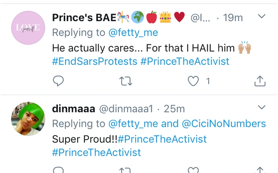This screenshot has width=278, height=173.
Task: Share the Prince's BAE tweet
Action: click(x=260, y=81)
